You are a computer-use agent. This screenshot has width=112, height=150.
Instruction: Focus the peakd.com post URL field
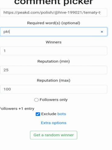[x=54, y=12]
